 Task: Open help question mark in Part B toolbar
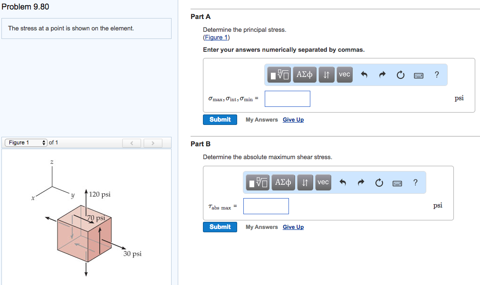[415, 182]
